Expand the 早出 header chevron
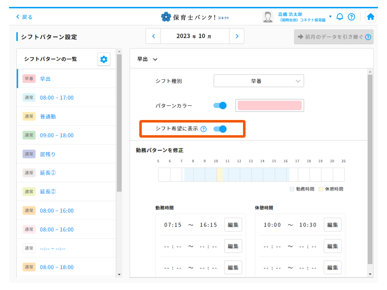The height and width of the screenshot is (290, 387). pos(155,59)
